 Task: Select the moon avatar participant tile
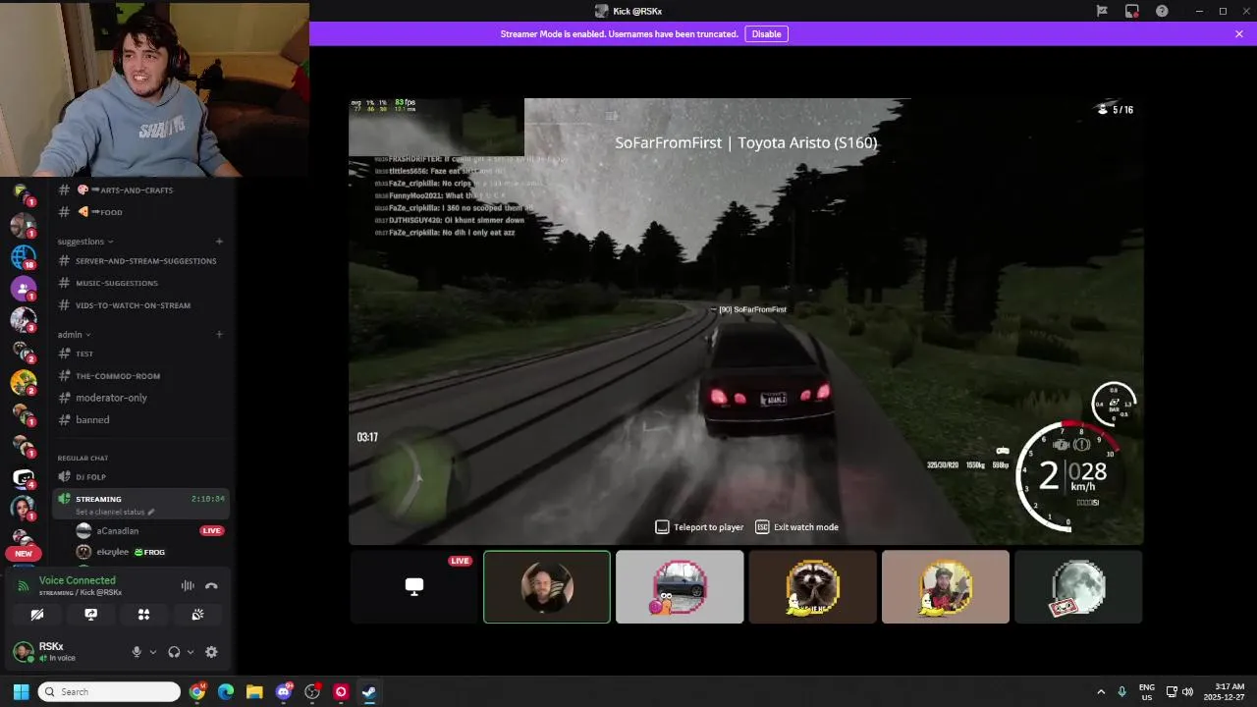point(1078,586)
